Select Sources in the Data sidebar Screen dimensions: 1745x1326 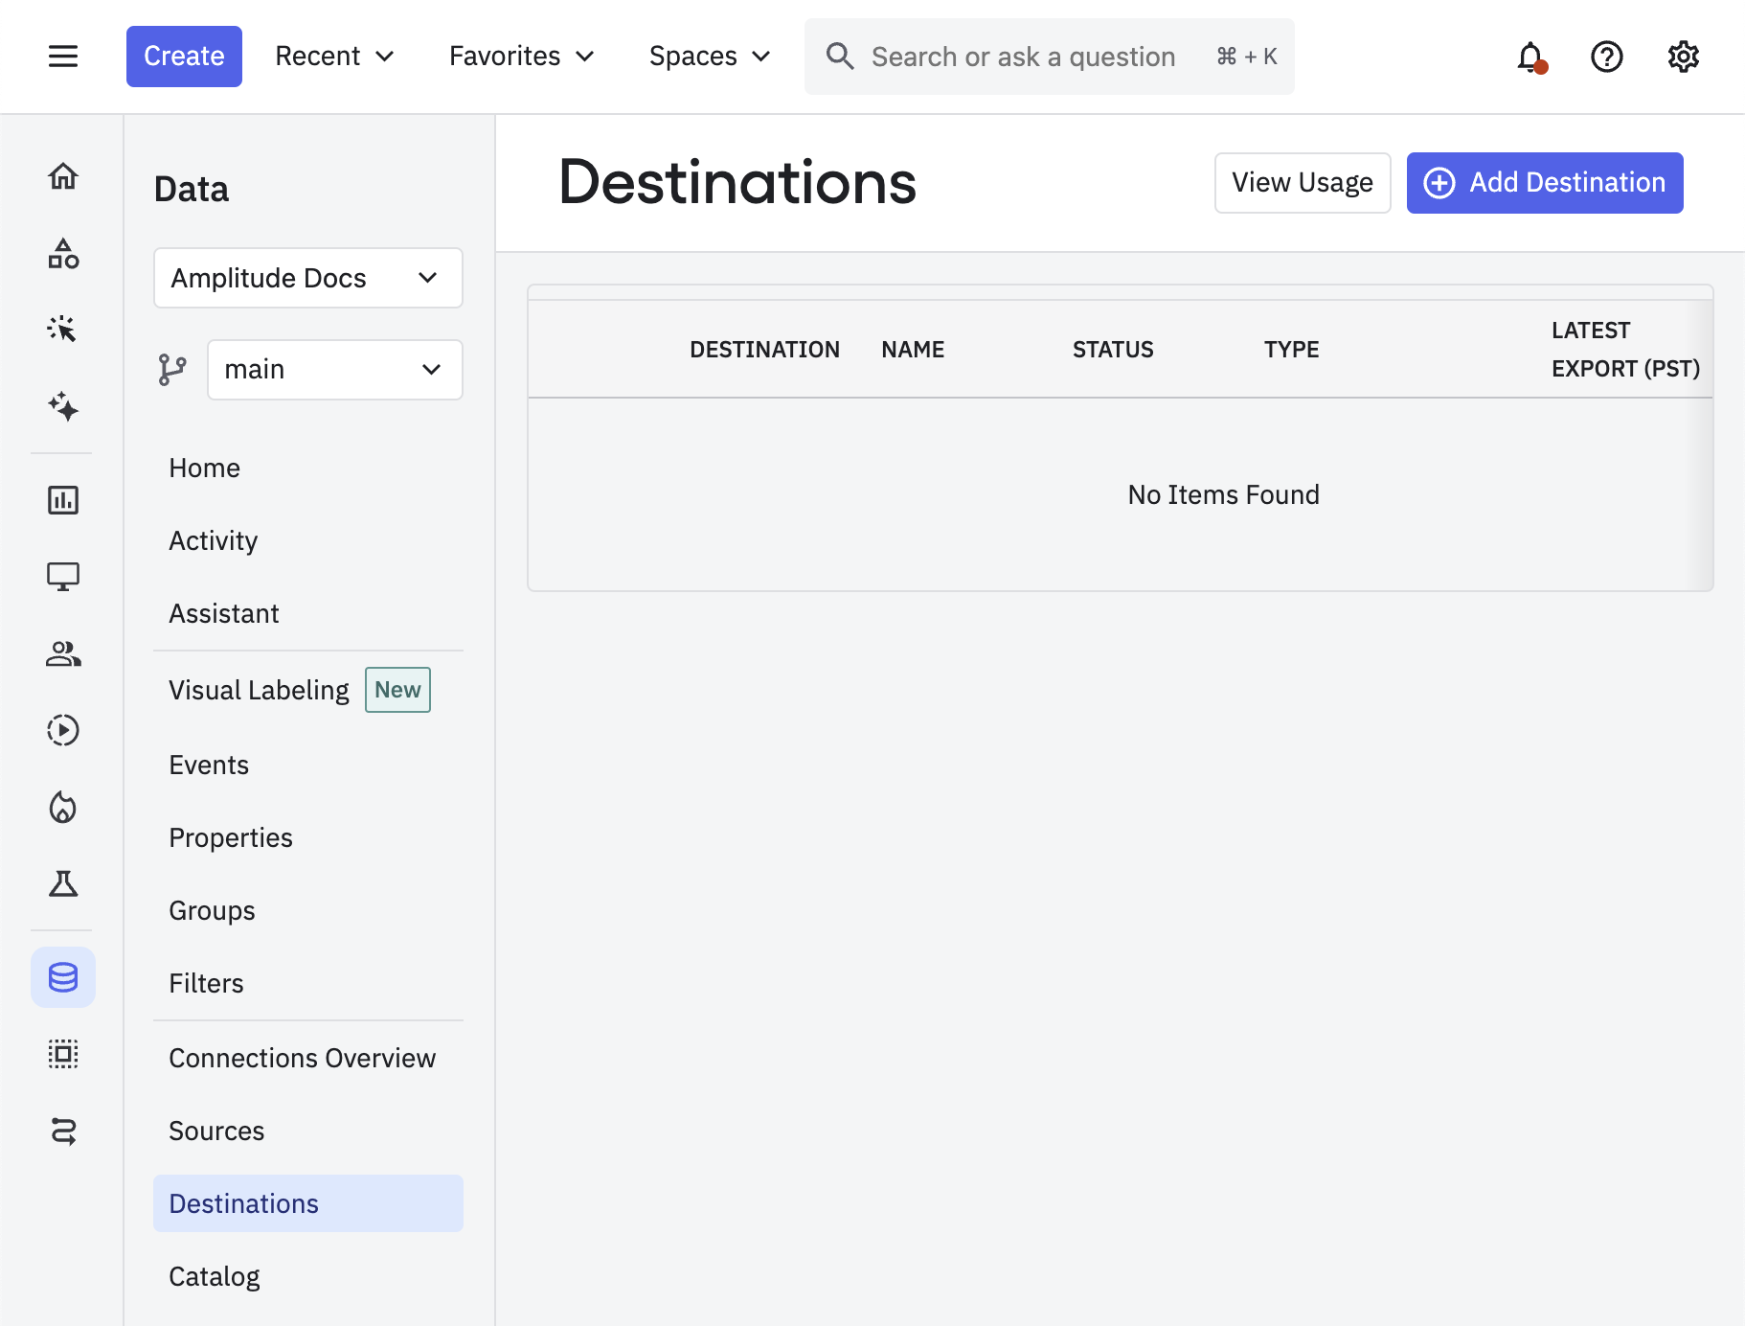click(216, 1131)
